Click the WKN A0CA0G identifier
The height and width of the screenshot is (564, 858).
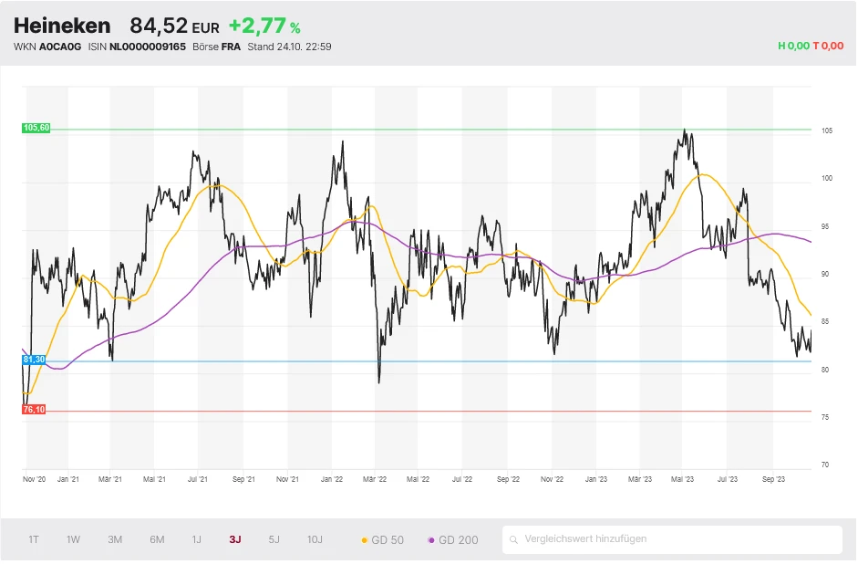coord(47,46)
